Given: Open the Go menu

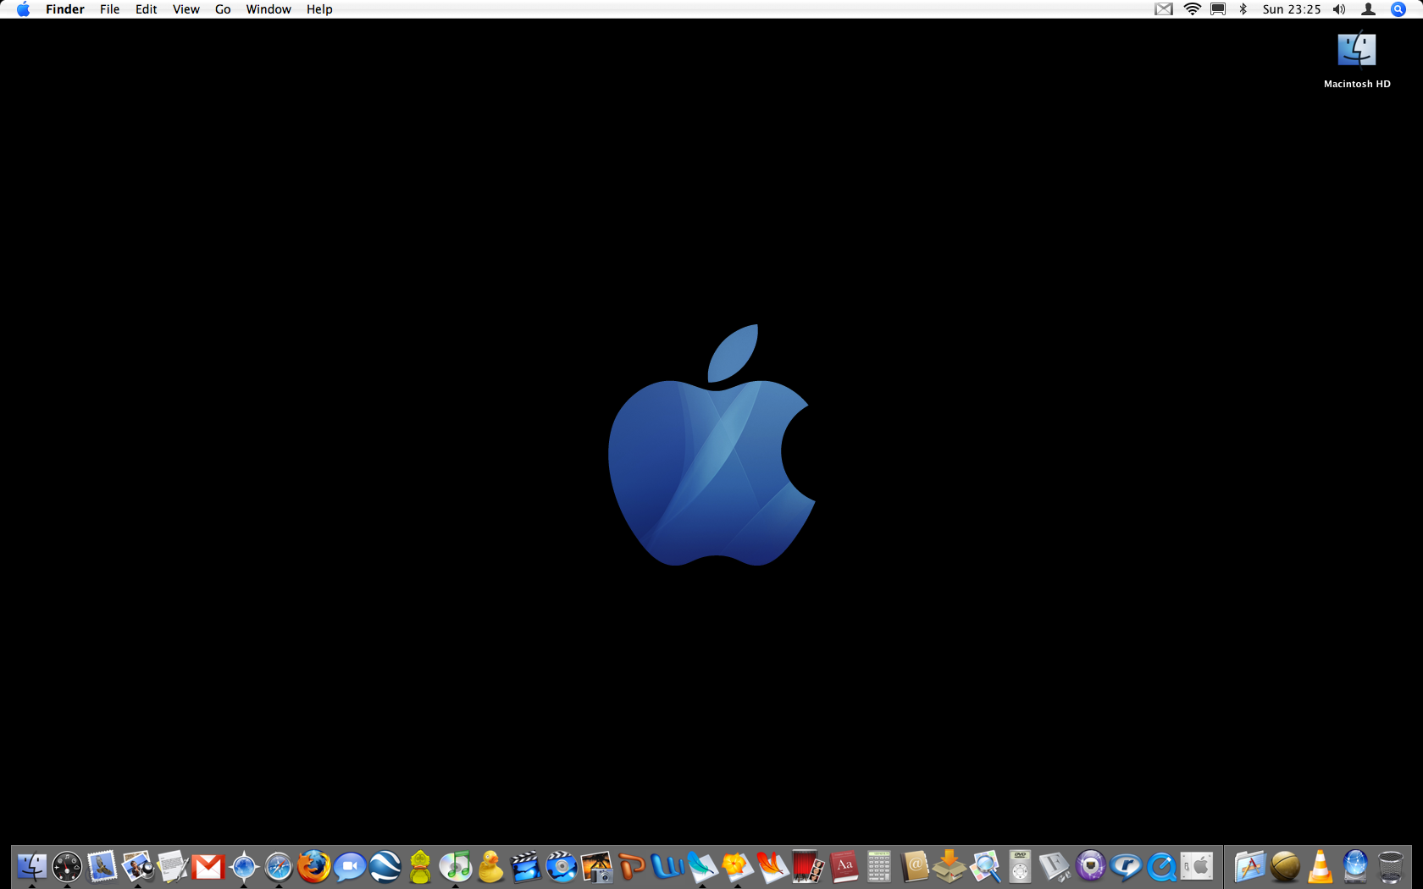Looking at the screenshot, I should coord(223,9).
